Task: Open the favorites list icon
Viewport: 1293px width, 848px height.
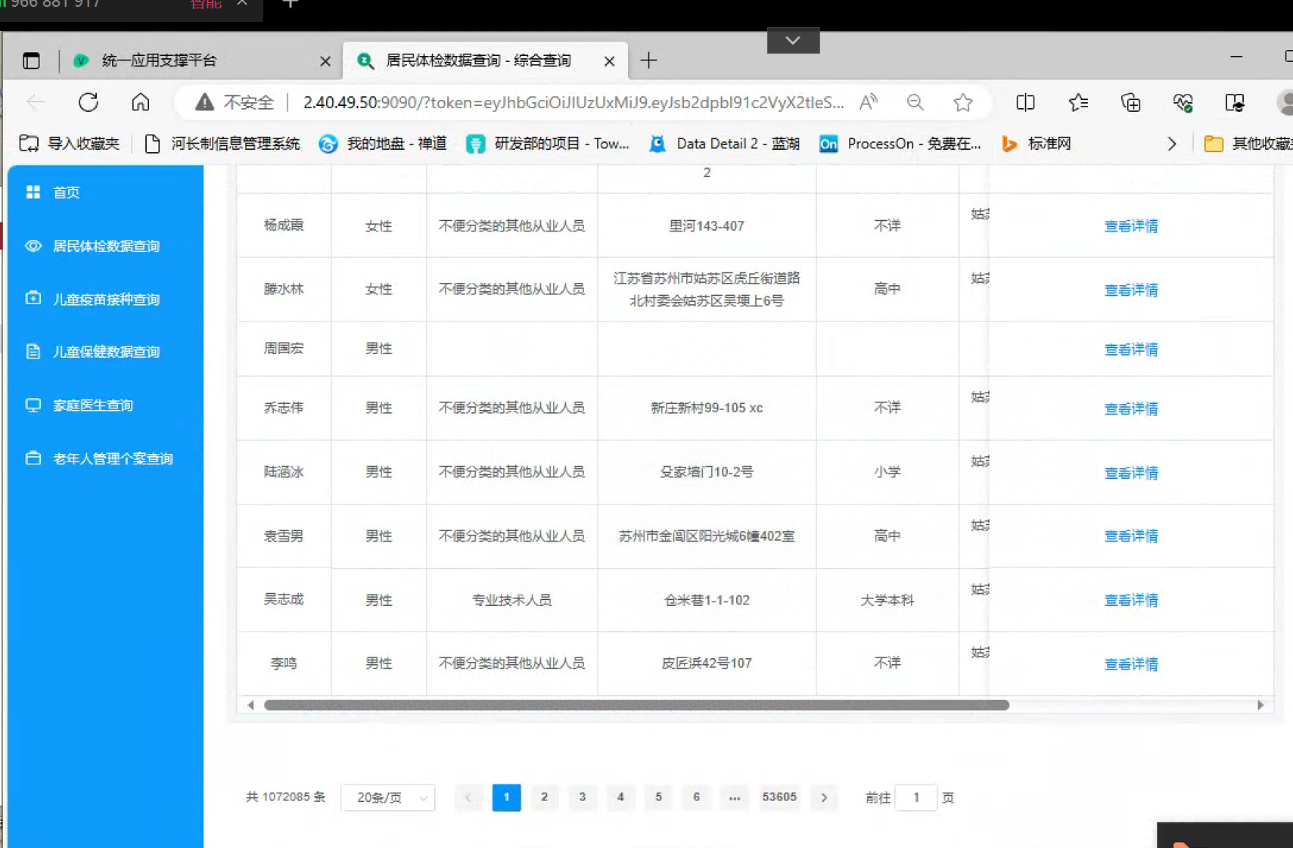Action: point(1078,102)
